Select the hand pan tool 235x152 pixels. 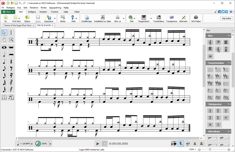pos(4,40)
